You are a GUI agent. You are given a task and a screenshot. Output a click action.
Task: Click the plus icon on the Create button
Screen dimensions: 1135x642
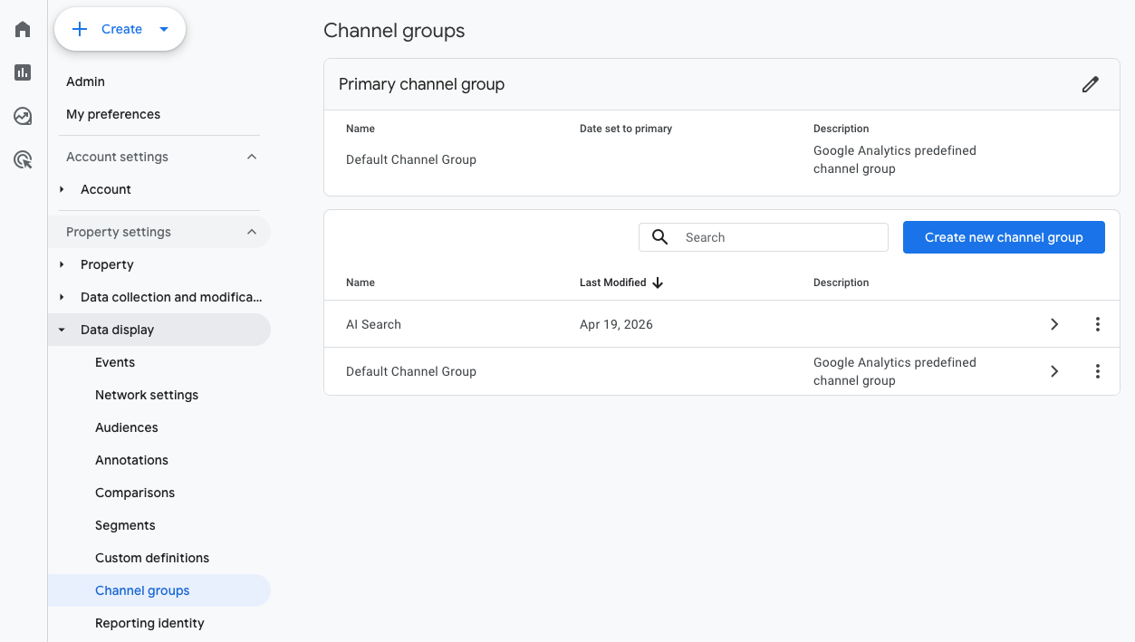click(x=80, y=28)
